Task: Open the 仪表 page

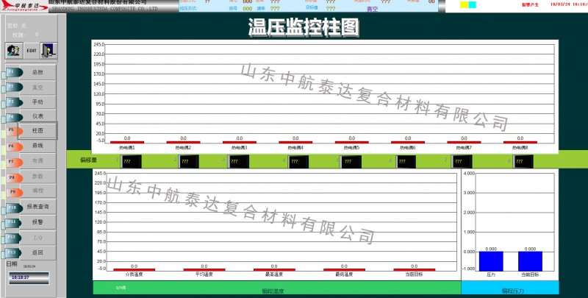Action: [37, 116]
